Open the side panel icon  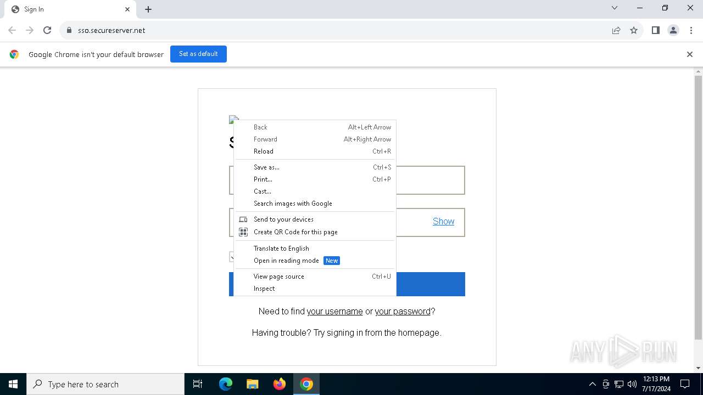655,30
